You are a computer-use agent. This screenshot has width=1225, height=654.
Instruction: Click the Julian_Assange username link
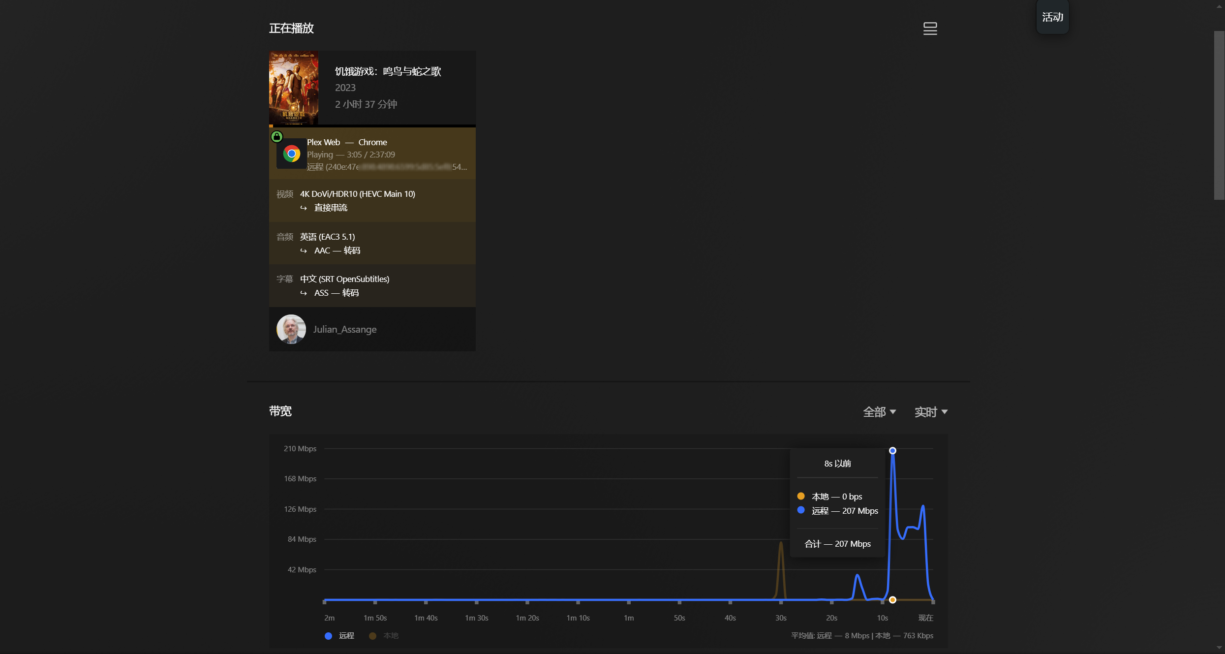345,329
